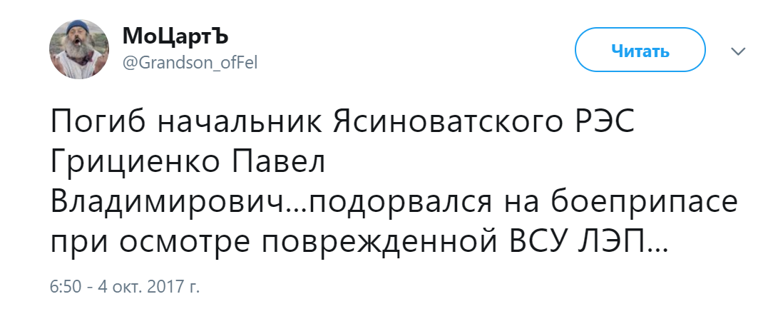The image size is (768, 309).
Task: Open the tweet timestamp 6:50 link
Action: [65, 286]
